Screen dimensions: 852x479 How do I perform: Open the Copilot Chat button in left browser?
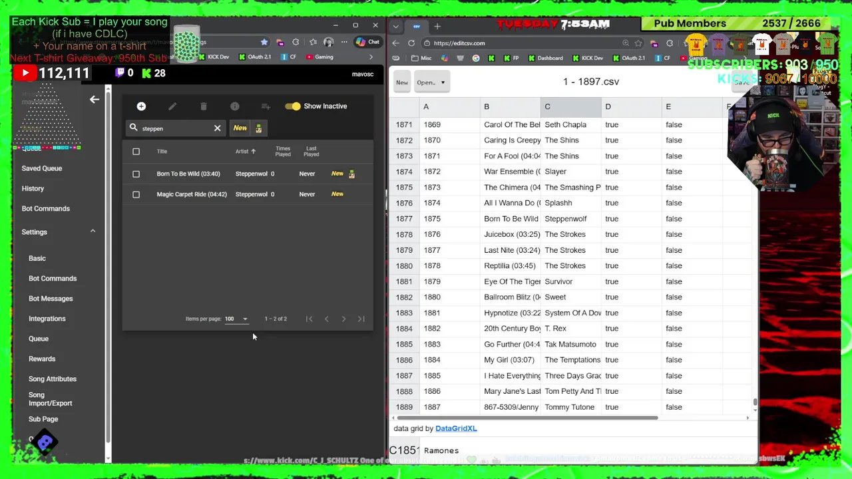pyautogui.click(x=367, y=42)
